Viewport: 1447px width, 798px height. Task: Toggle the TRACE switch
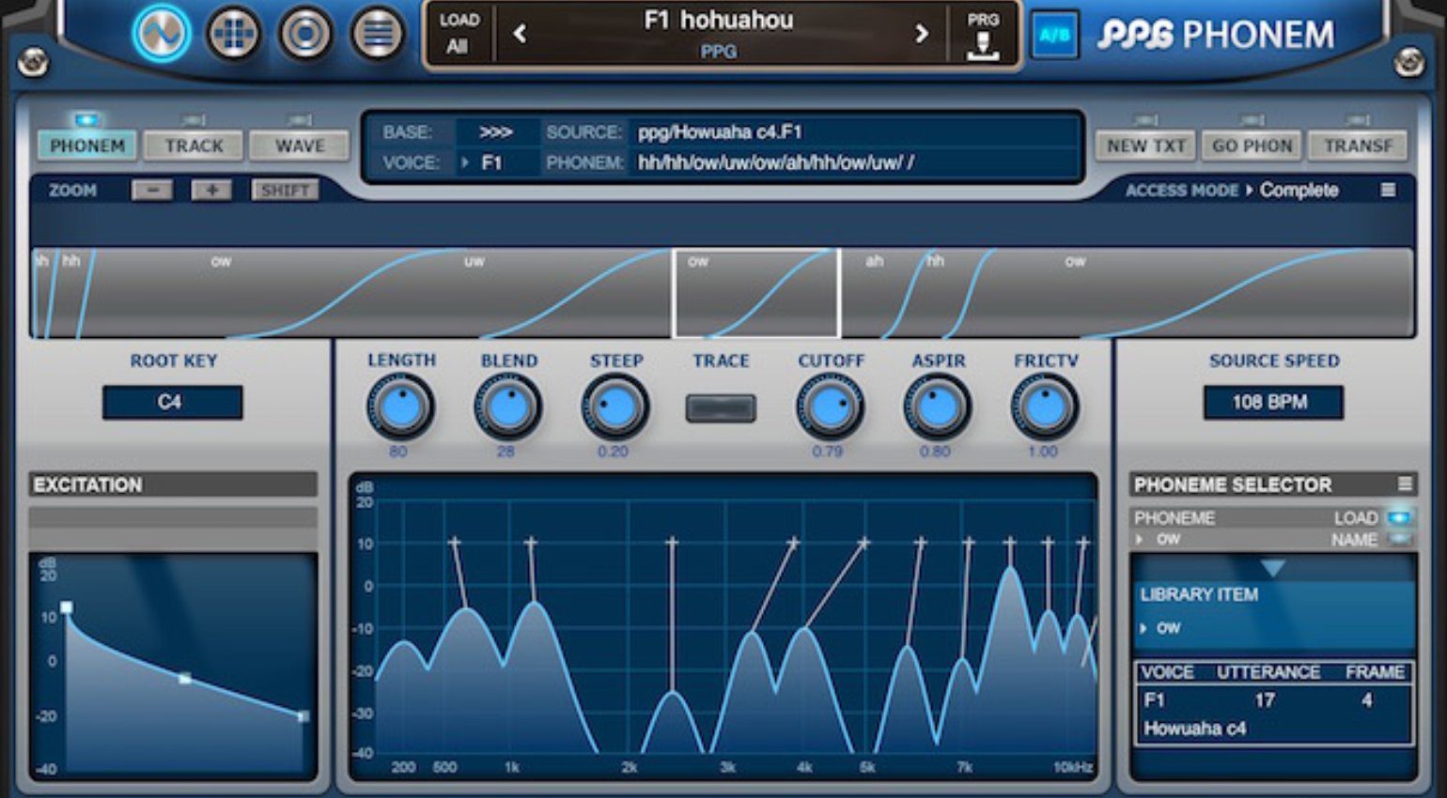tap(721, 408)
